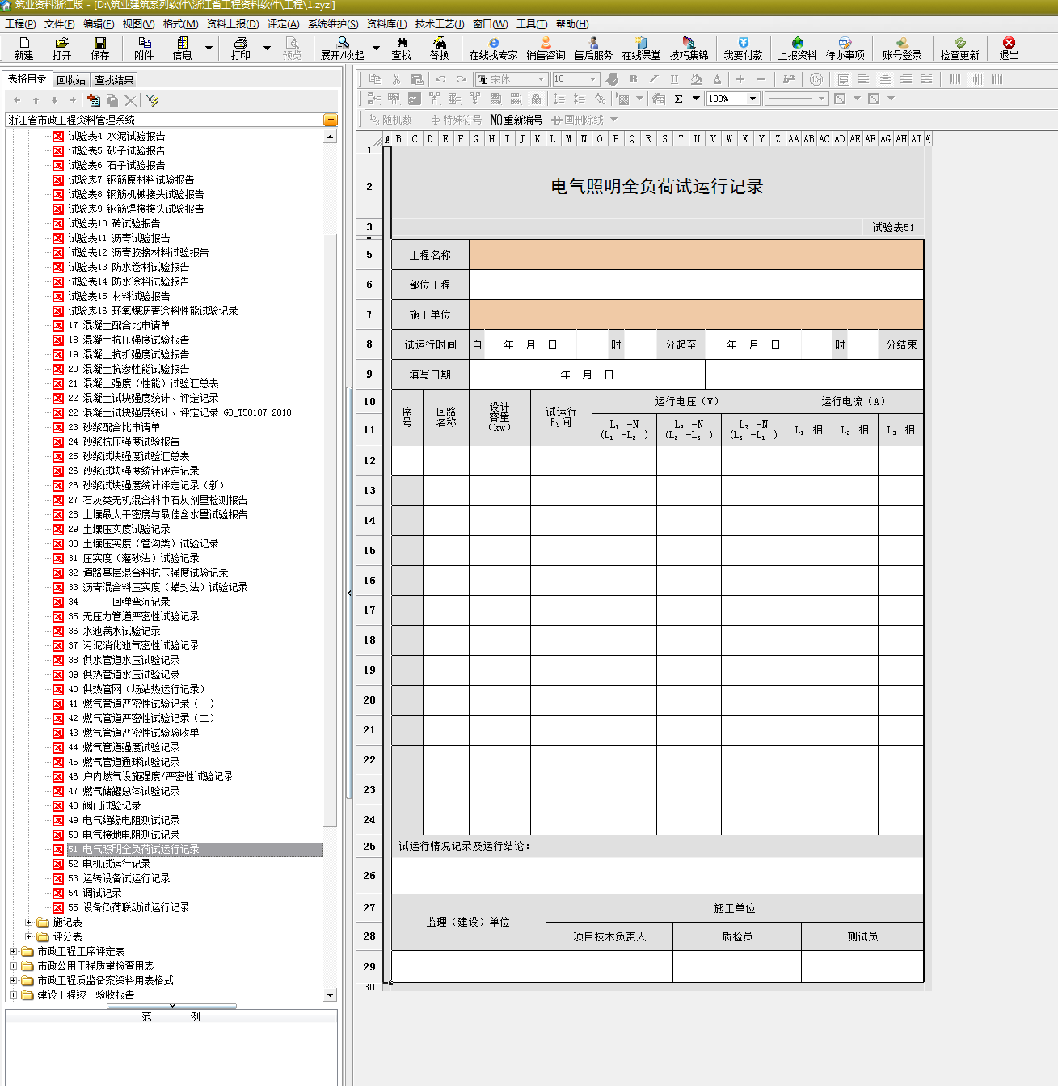Screen dimensions: 1058x1086
Task: Click the cut scissors icon
Action: click(396, 79)
